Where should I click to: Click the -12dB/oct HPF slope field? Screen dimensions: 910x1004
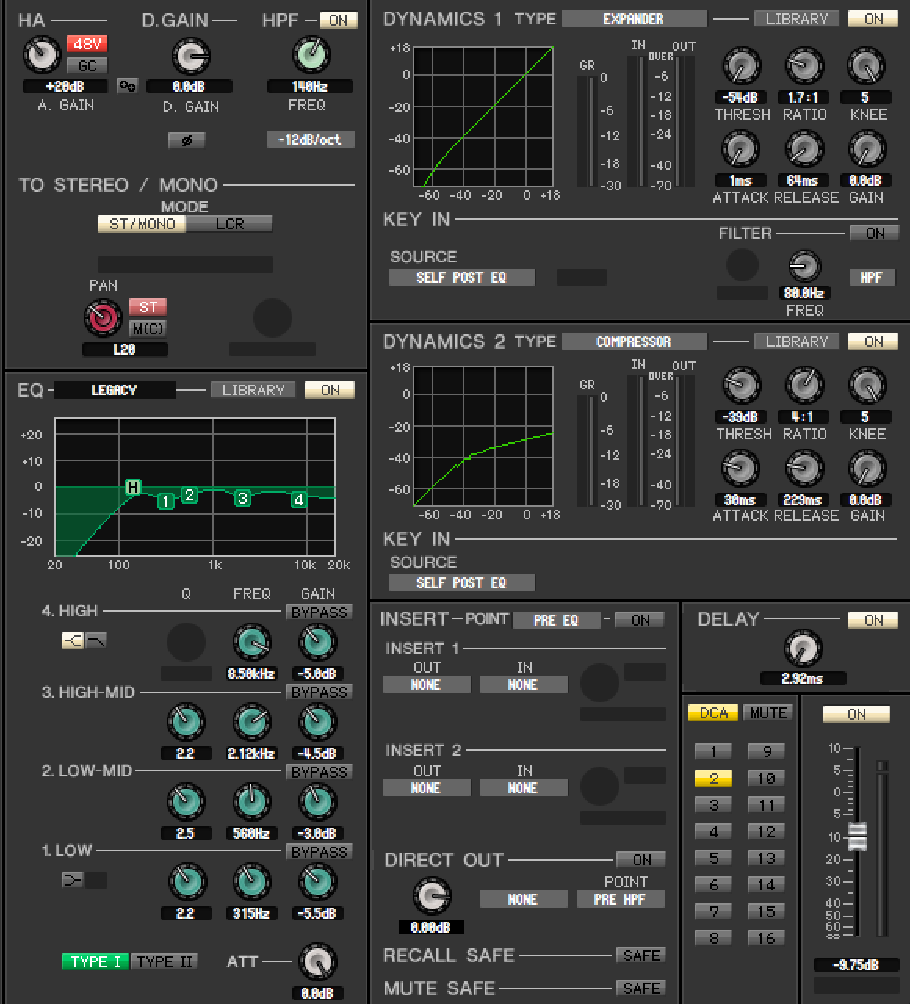tap(310, 139)
